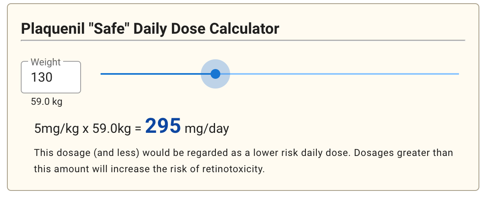Click the "mg/day" unit text

tap(207, 129)
